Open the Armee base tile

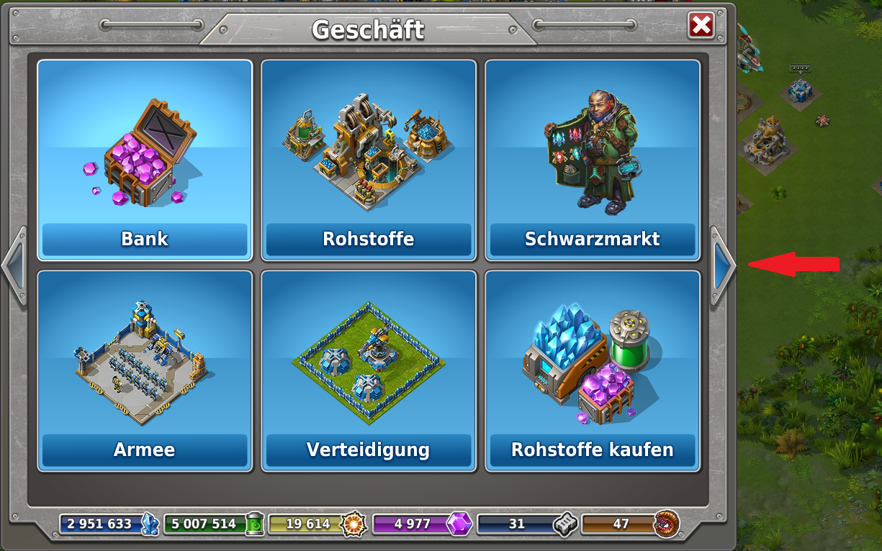[145, 371]
